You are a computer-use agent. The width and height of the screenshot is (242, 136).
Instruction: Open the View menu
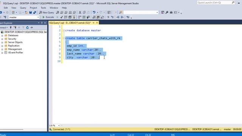[x=14, y=8]
